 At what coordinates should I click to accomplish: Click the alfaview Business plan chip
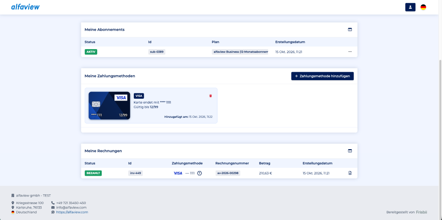tap(240, 52)
